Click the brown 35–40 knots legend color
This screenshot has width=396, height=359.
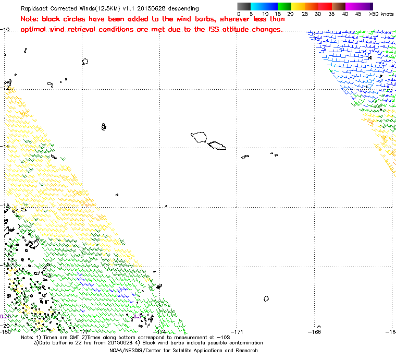point(339,6)
